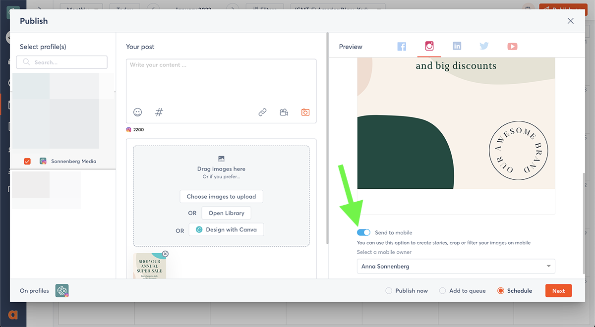Screen dimensions: 595x327
Task: Select the Add to queue option
Action: pos(443,291)
